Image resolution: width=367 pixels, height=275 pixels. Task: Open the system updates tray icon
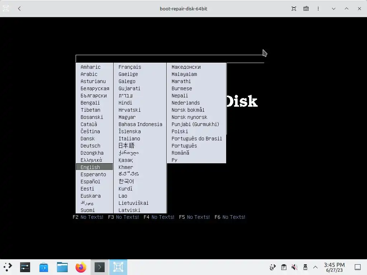click(273, 267)
